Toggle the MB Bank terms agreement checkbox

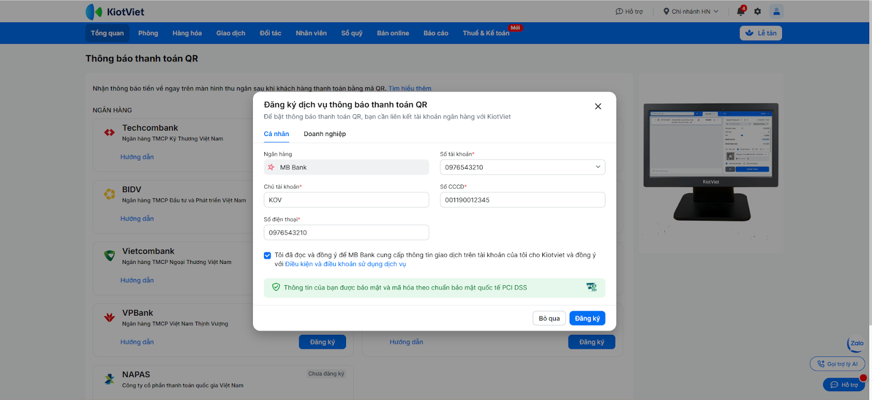click(x=267, y=255)
